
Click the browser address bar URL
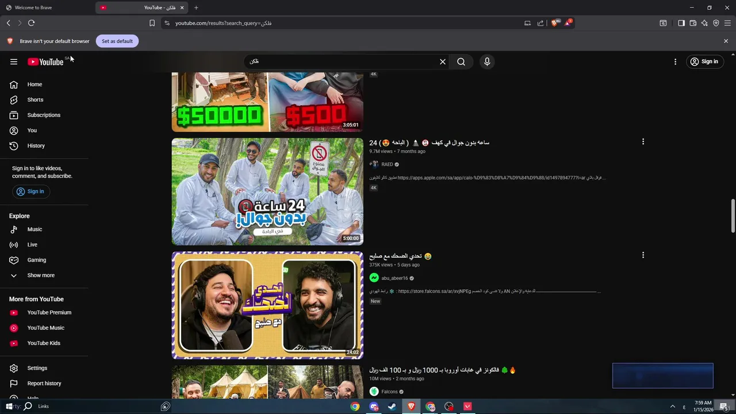(x=223, y=23)
